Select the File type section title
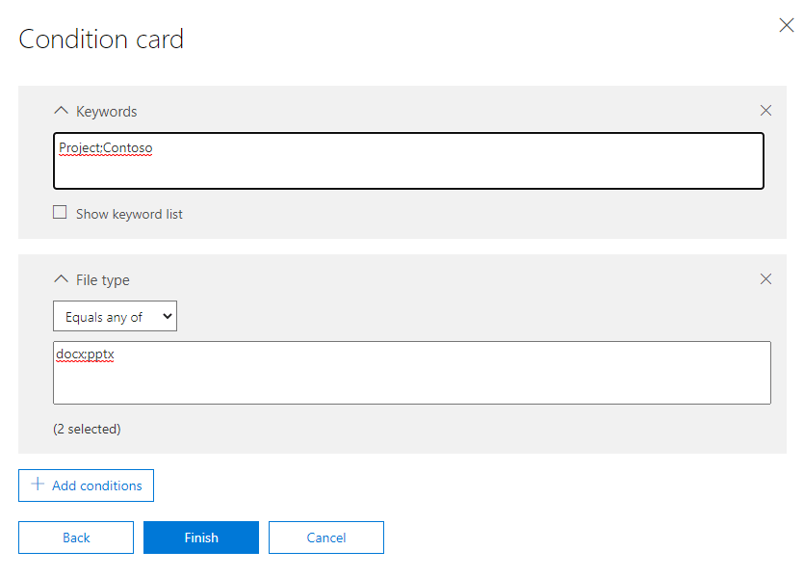 [x=103, y=280]
